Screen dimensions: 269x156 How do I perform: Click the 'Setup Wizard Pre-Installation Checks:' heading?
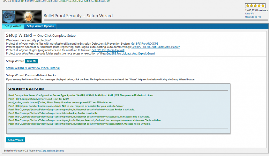[x=31, y=75]
